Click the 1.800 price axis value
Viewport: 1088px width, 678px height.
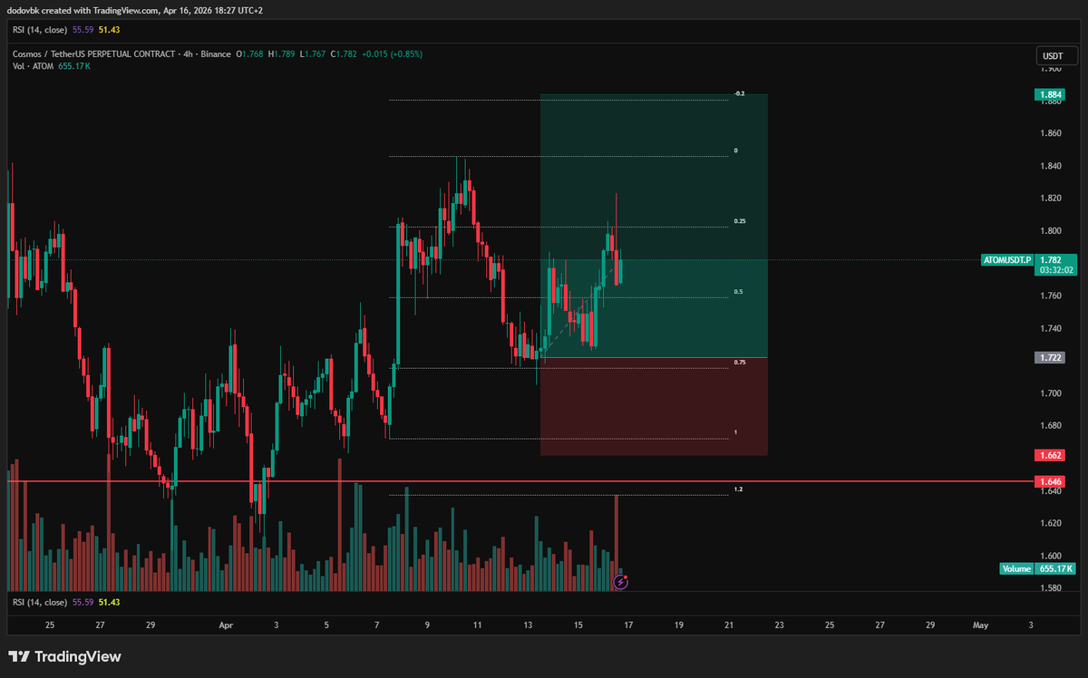(x=1052, y=230)
